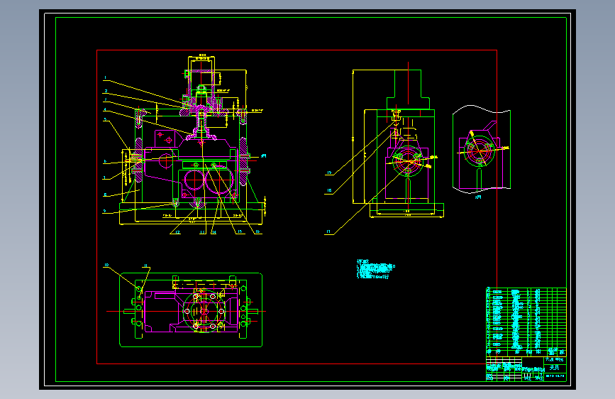Select the bolt circle center in top view

pos(204,312)
